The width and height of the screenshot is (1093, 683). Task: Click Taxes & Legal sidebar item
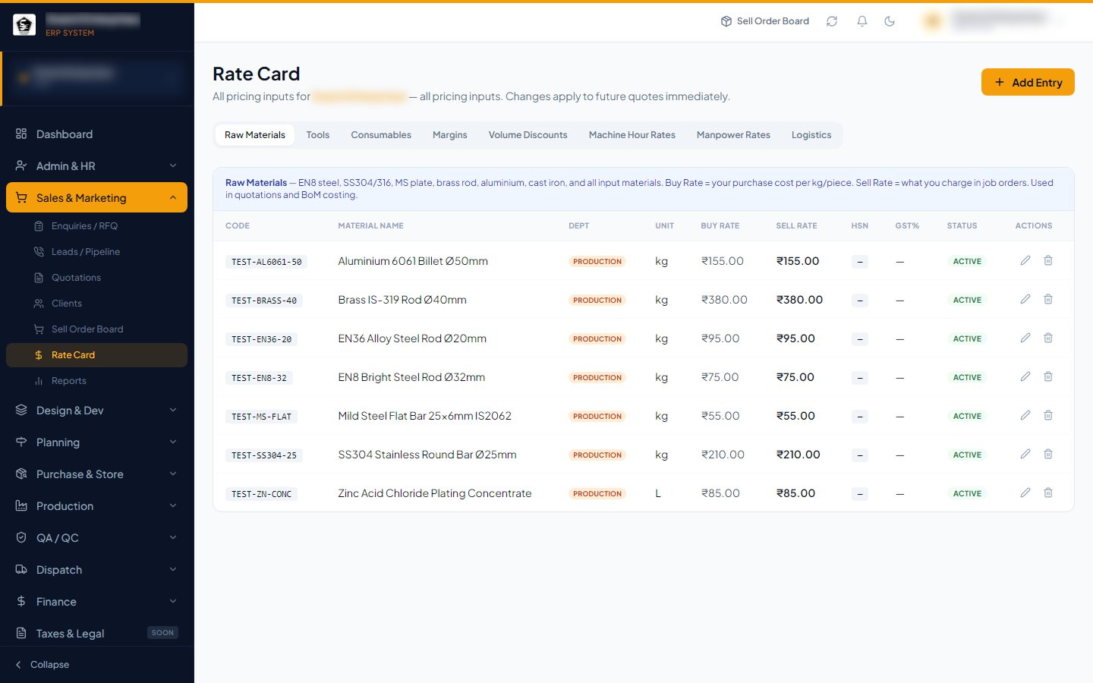(x=96, y=634)
